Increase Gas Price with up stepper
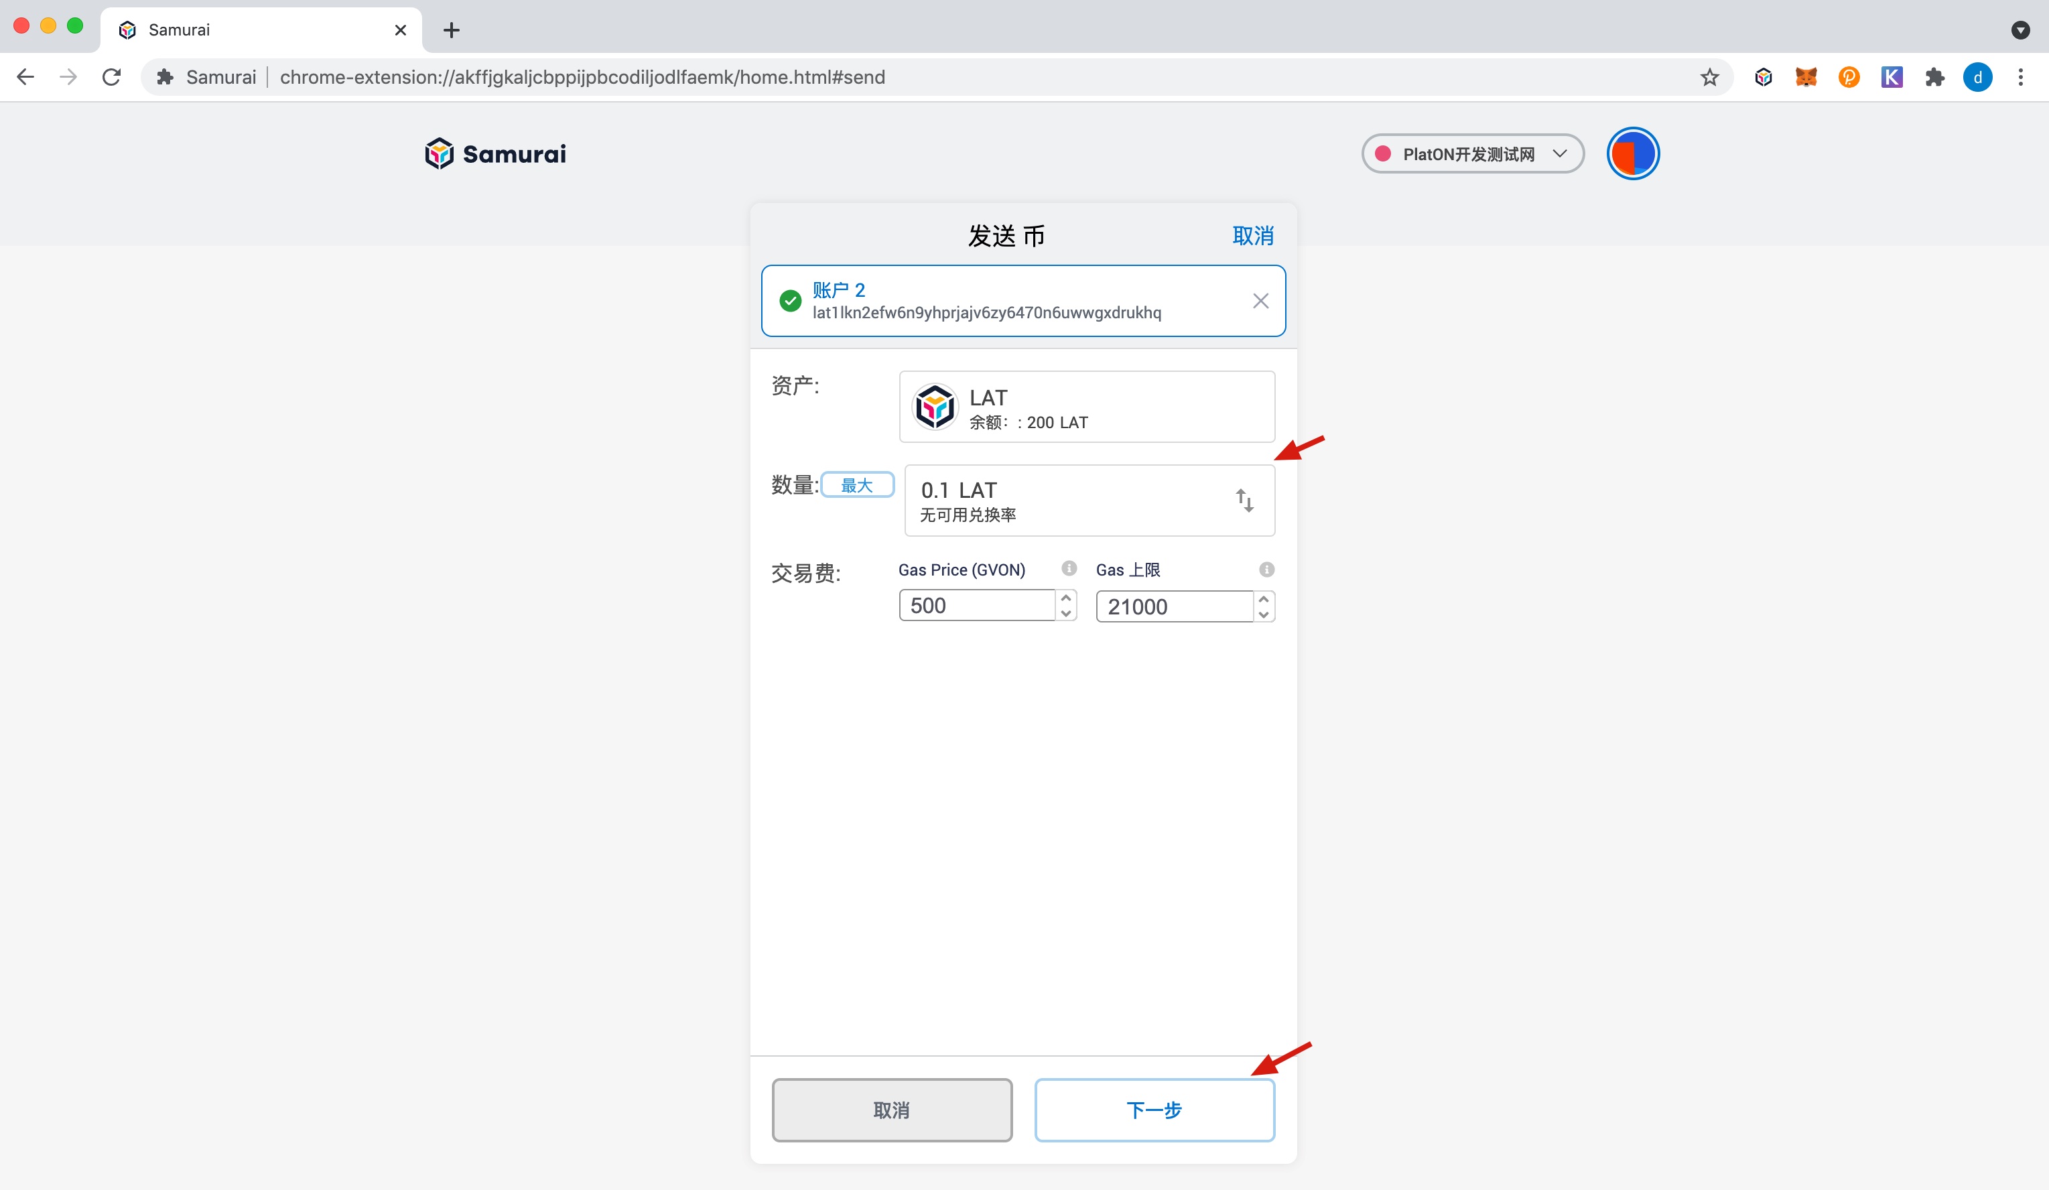Image resolution: width=2049 pixels, height=1190 pixels. click(1066, 598)
